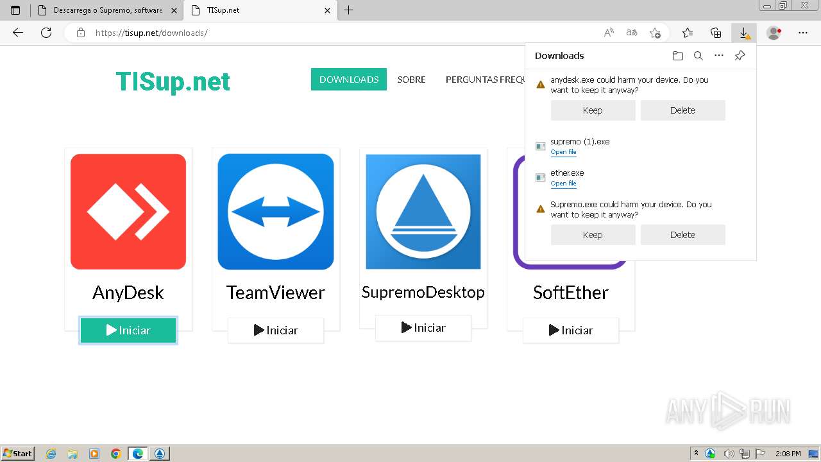The image size is (821, 462).
Task: Click the anydesk.exe warning icon
Action: pos(541,85)
